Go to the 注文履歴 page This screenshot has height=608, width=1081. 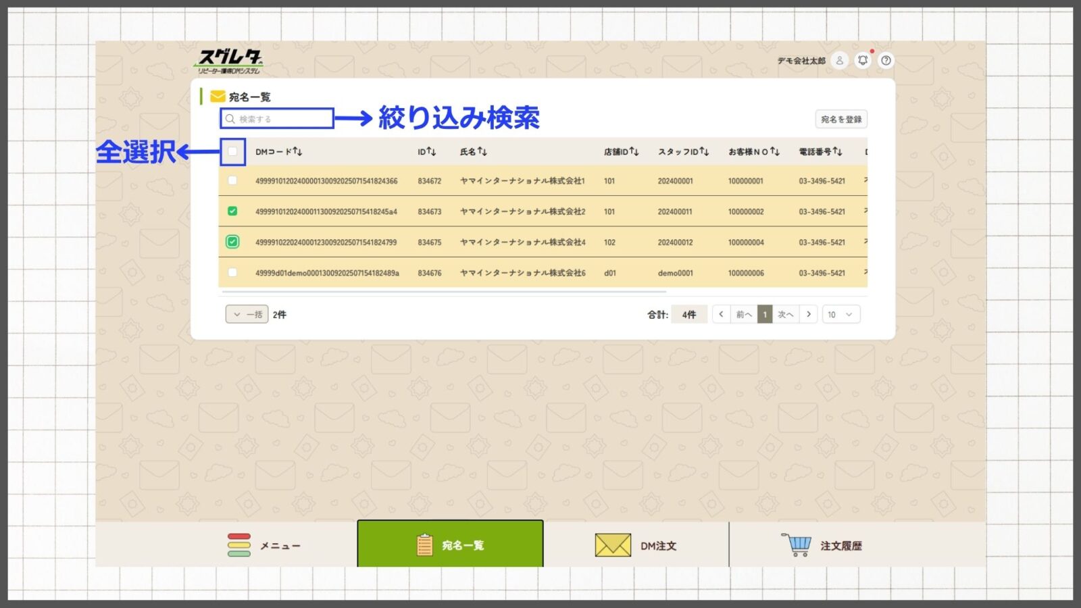pyautogui.click(x=822, y=545)
